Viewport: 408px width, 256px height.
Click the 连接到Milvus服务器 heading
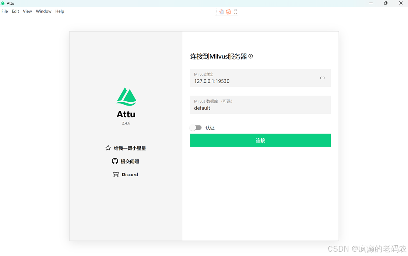(x=219, y=56)
